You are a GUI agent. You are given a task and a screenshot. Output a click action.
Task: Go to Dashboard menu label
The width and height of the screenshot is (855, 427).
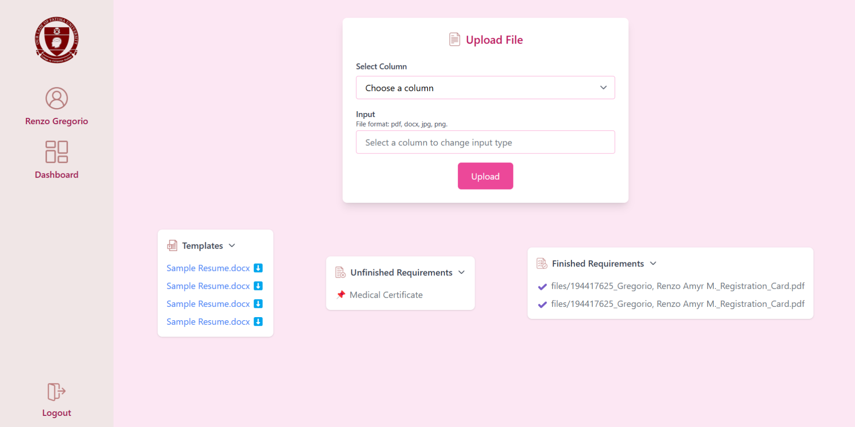point(57,175)
